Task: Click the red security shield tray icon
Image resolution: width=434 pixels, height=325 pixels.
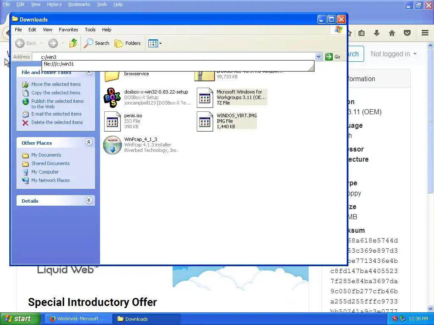Action: tap(395, 319)
